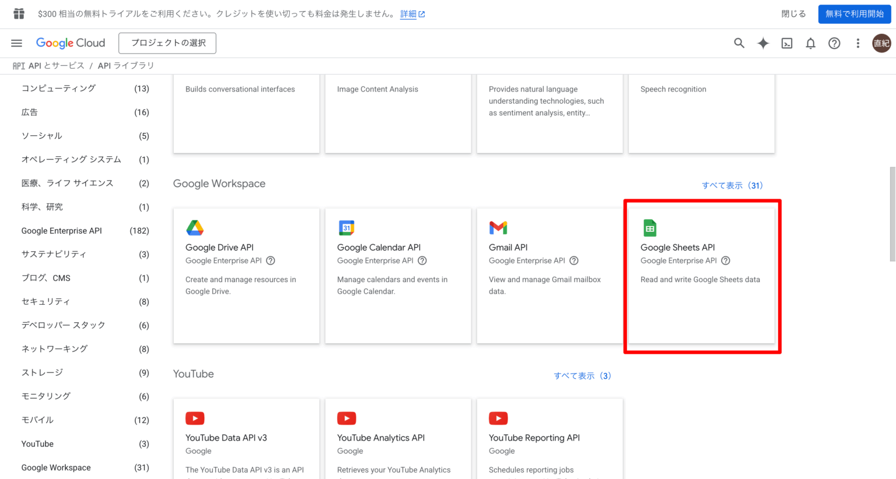
Task: Click the Google Drive API icon
Action: (x=195, y=227)
